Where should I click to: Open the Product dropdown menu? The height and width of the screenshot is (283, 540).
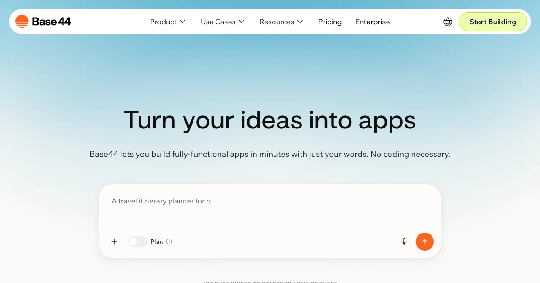click(x=168, y=22)
